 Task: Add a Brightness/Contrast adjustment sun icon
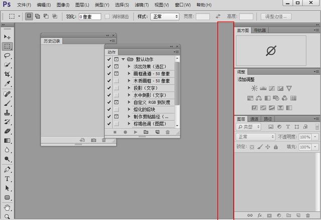click(254, 88)
